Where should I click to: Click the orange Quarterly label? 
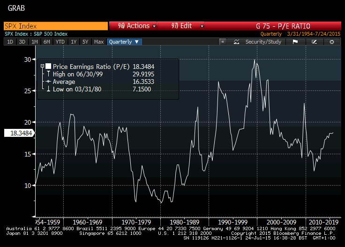click(271, 34)
